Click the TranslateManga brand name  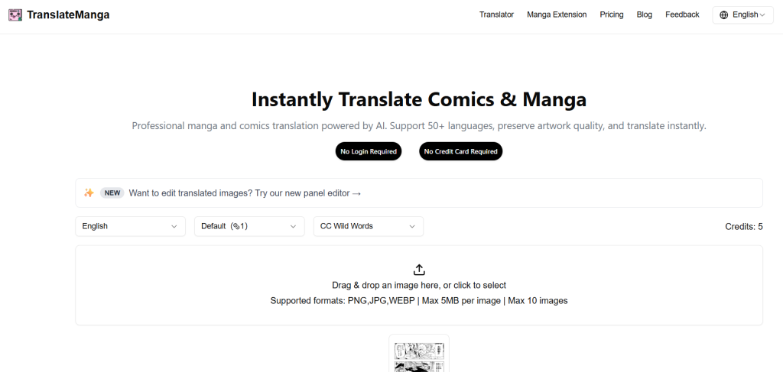click(x=68, y=15)
